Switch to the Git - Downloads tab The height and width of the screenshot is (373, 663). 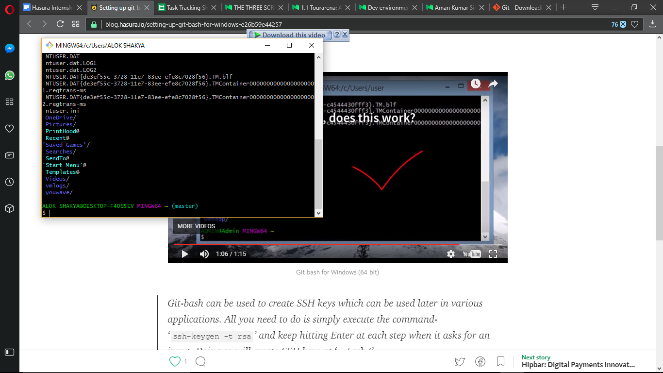pos(519,8)
